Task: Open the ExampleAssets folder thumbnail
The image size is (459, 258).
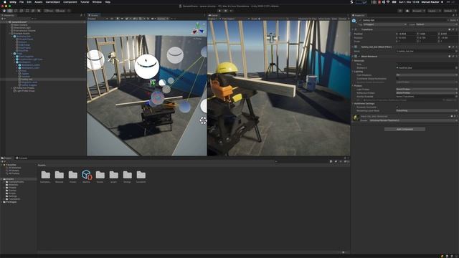Action: pos(45,176)
